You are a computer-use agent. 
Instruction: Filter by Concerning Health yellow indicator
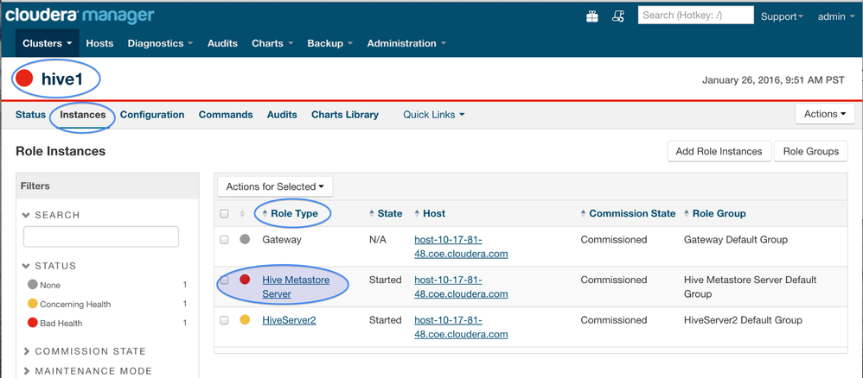[x=33, y=304]
